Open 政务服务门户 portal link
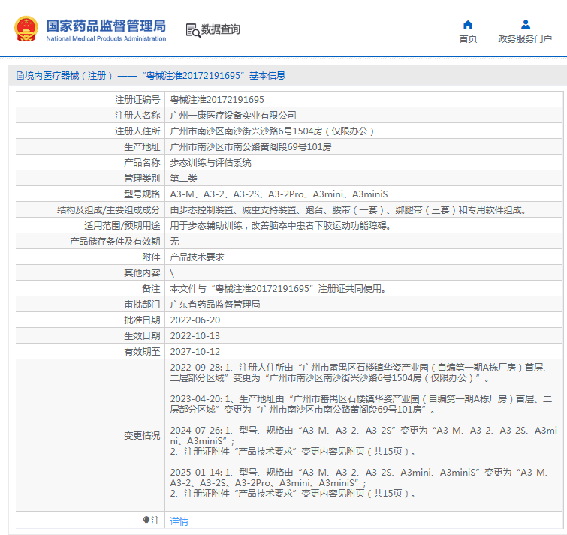Image resolution: width=567 pixels, height=535 pixels. (525, 39)
